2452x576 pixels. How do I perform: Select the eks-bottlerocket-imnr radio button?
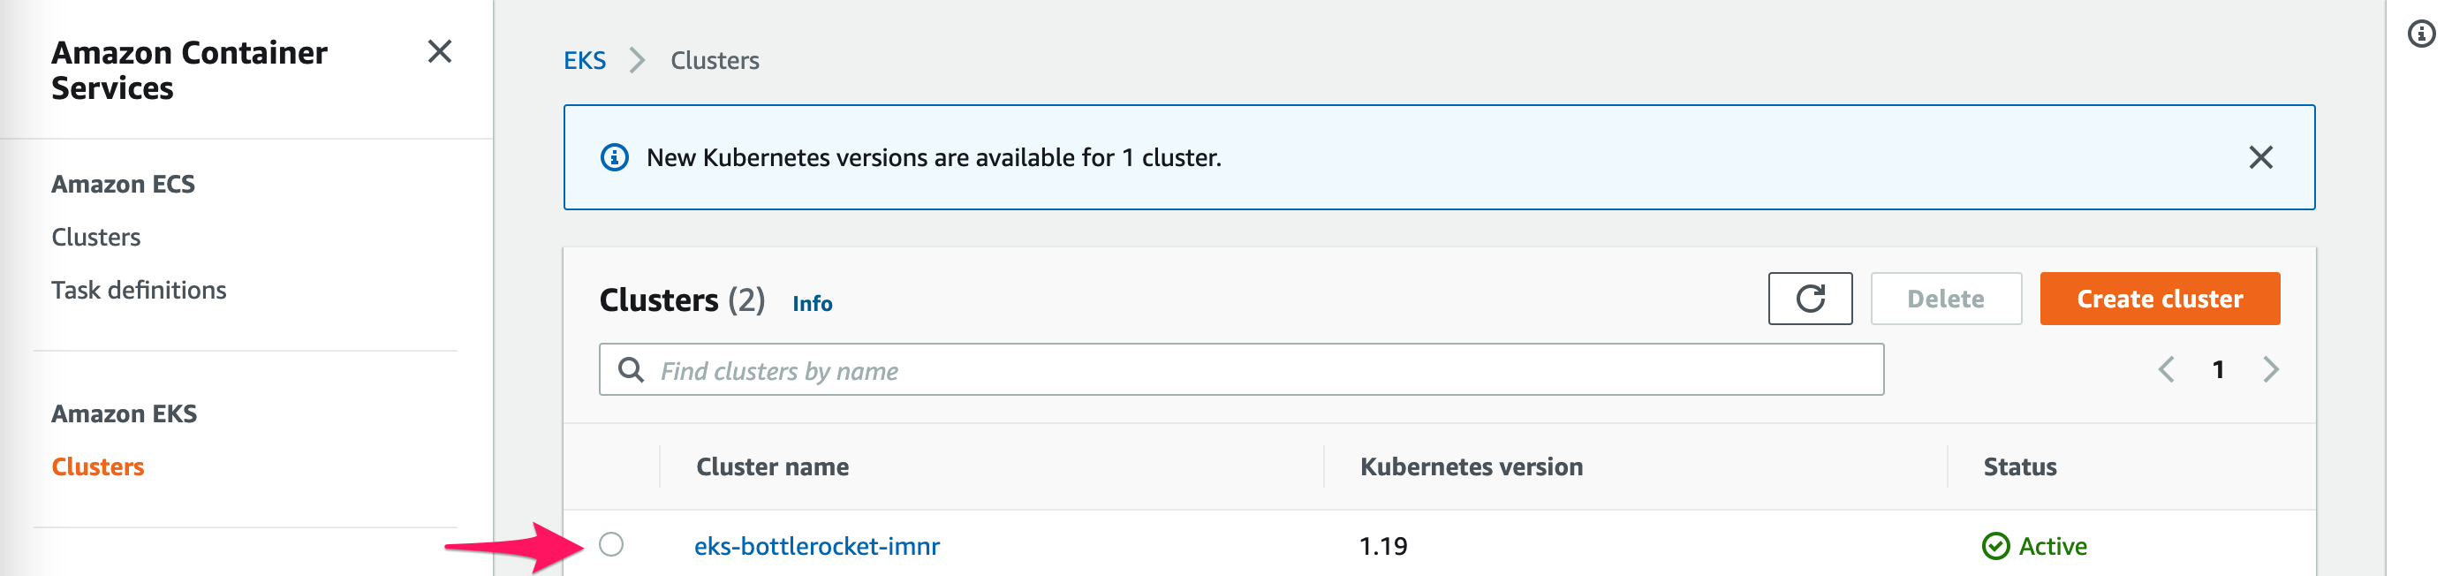[x=611, y=544]
